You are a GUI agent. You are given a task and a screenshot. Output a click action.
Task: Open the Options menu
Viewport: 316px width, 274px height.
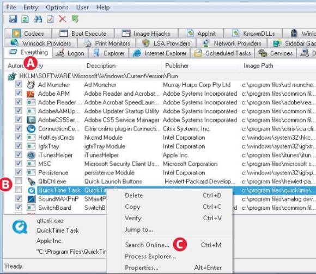pos(57,7)
